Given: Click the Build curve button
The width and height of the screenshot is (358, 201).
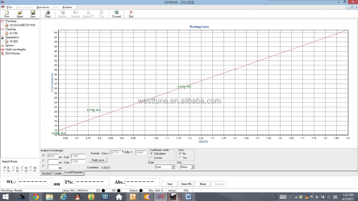Looking at the screenshot, I should coord(98,160).
